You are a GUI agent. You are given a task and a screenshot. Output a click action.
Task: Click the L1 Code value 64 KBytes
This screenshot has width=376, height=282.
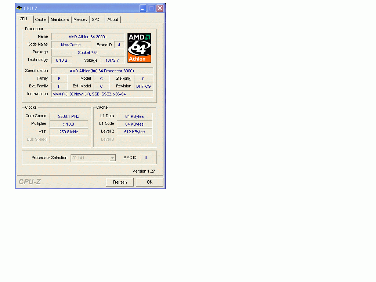coord(134,124)
